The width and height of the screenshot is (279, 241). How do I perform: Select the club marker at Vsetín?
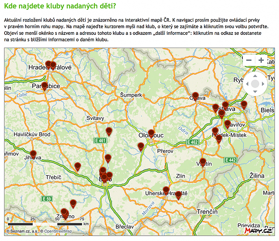[x=203, y=162]
